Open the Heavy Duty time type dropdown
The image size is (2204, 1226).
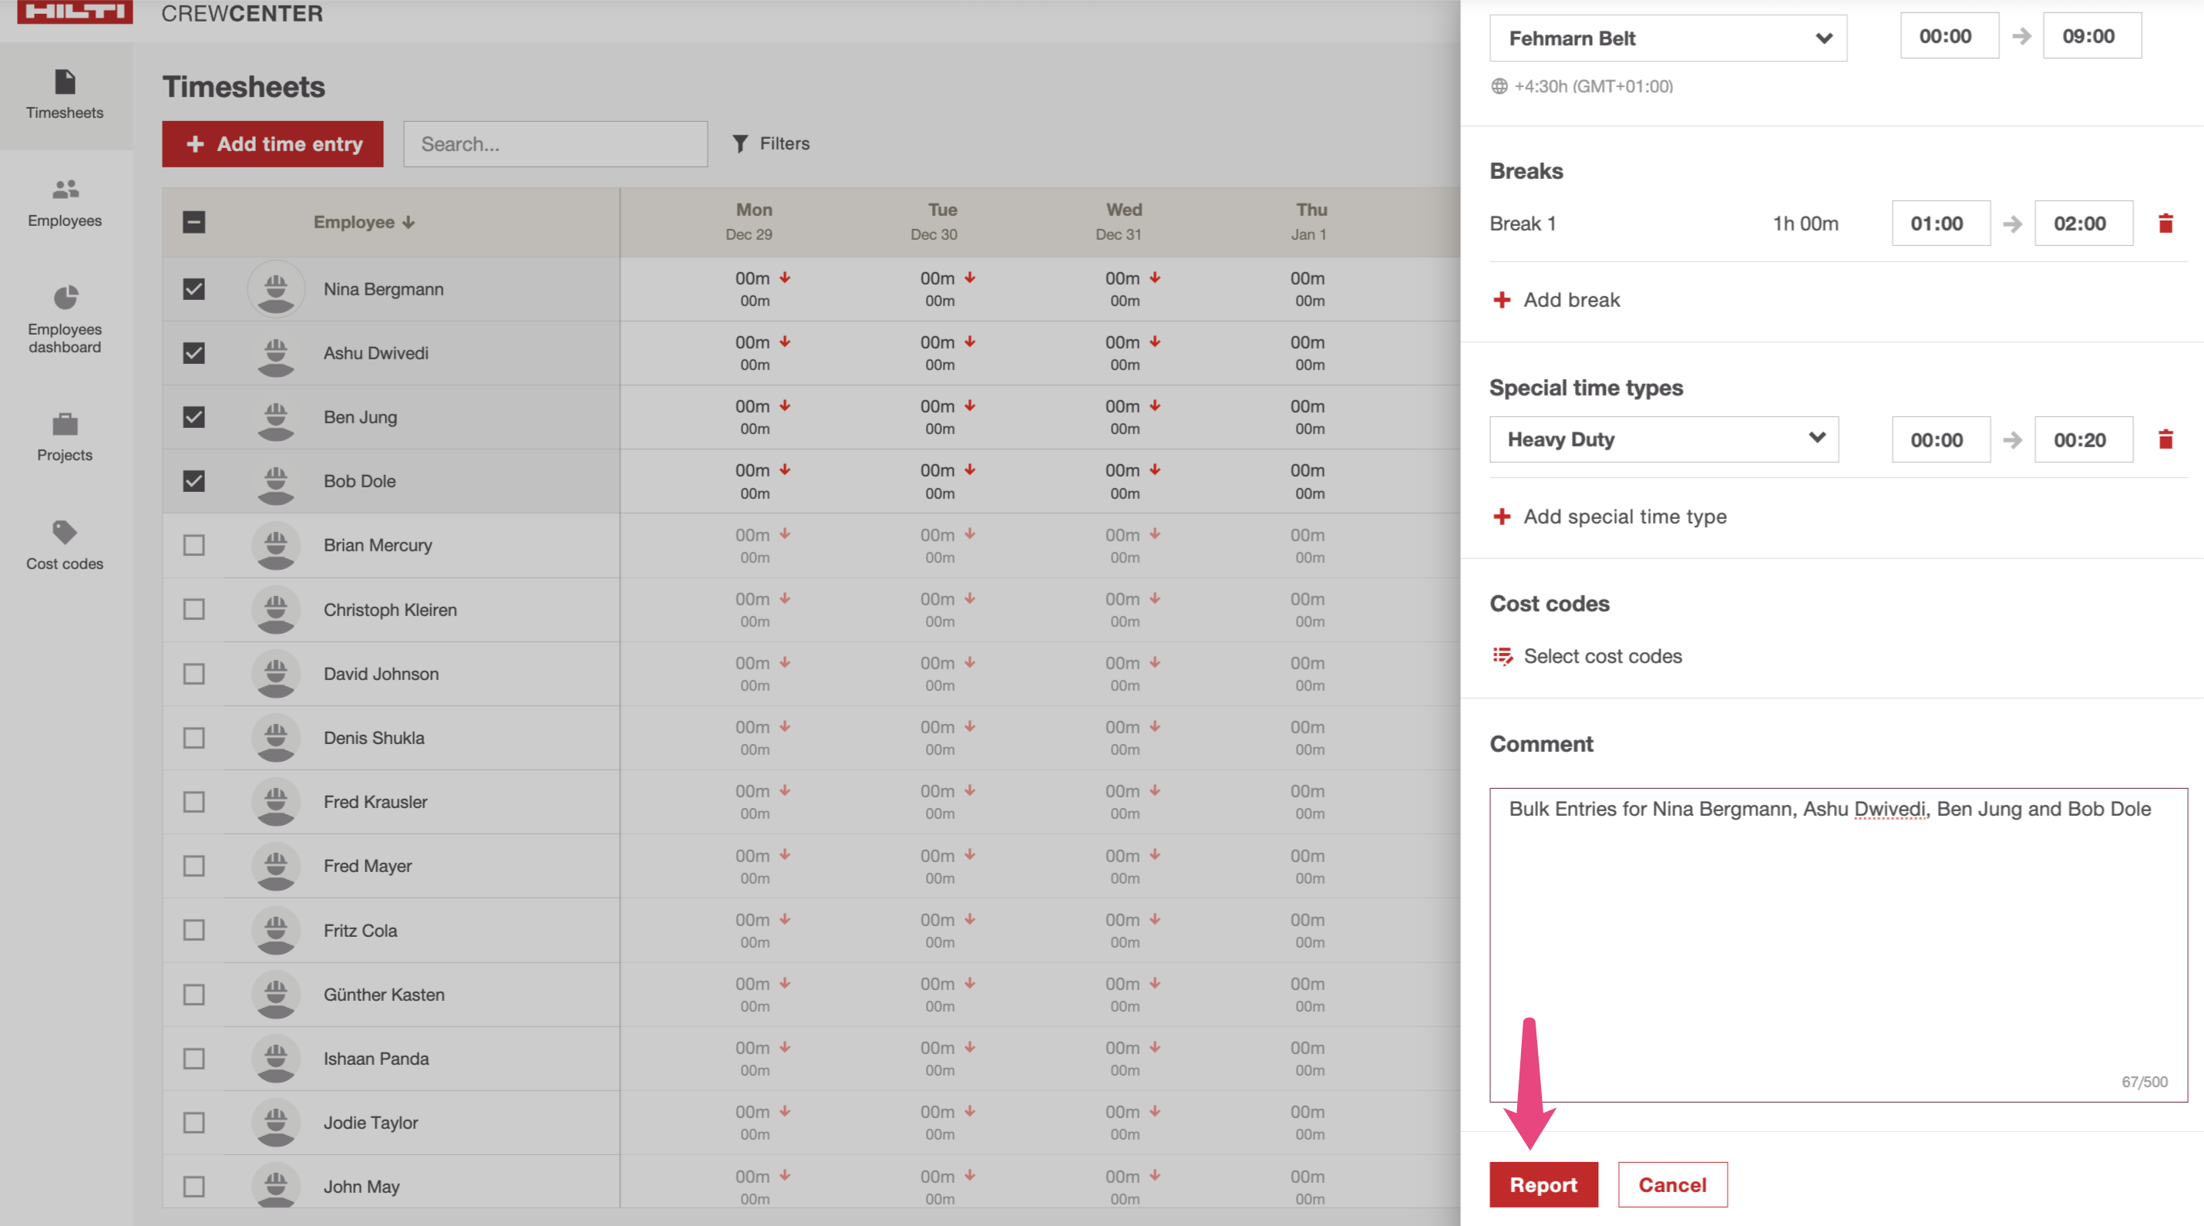click(x=1664, y=440)
